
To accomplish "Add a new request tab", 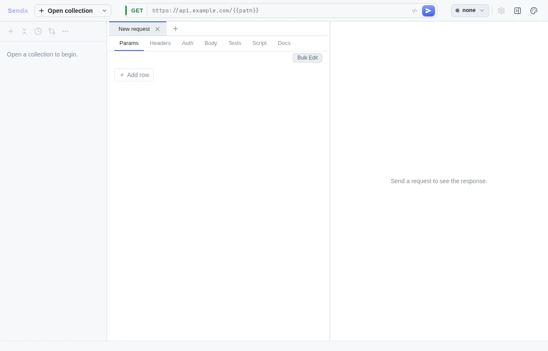I will tap(176, 29).
